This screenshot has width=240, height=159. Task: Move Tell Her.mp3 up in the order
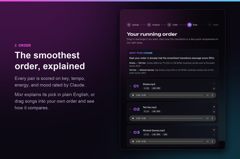[x=214, y=107]
